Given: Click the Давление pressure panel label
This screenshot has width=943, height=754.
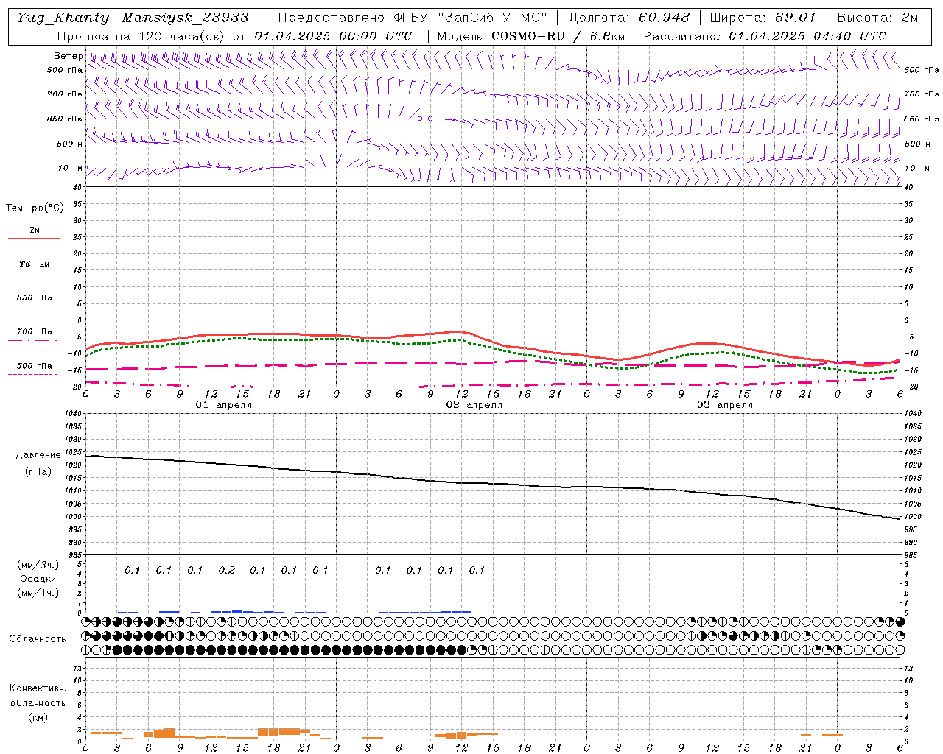Looking at the screenshot, I should (x=38, y=455).
